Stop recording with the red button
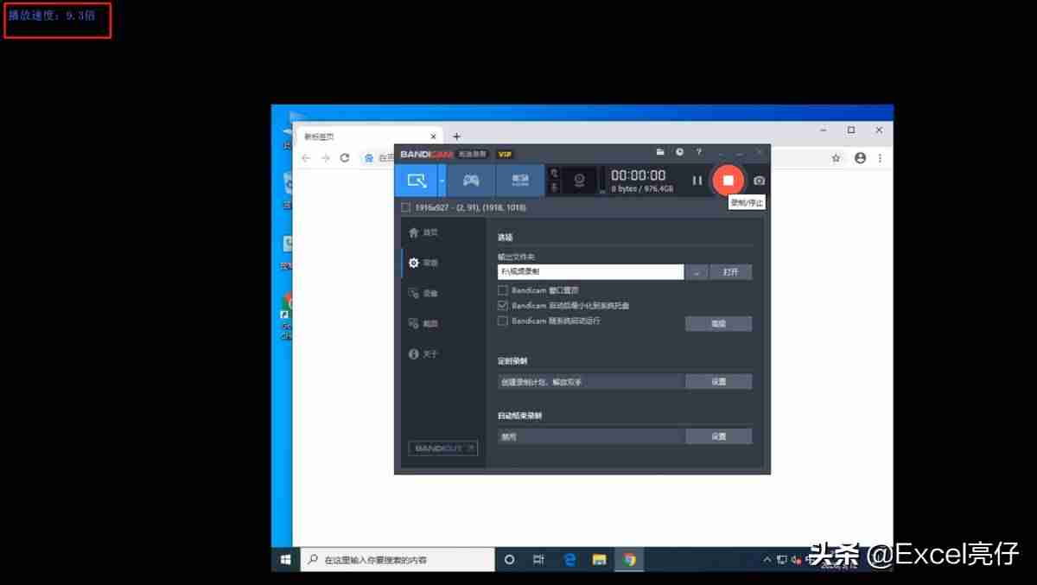This screenshot has width=1037, height=585. 728,181
